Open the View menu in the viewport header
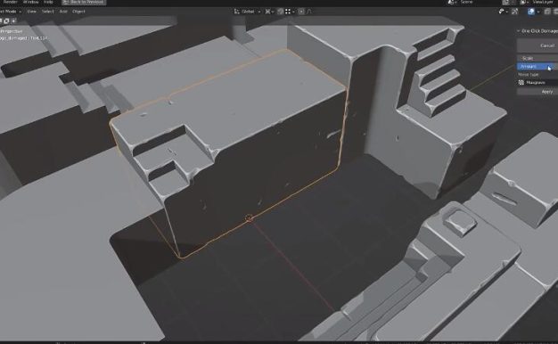 (x=31, y=12)
